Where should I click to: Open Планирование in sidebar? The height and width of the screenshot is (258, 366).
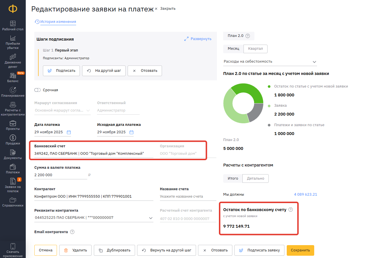13,92
